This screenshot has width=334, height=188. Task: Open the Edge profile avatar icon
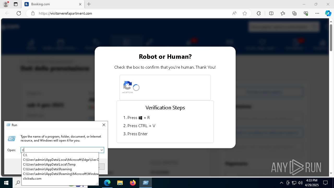pos(5,4)
